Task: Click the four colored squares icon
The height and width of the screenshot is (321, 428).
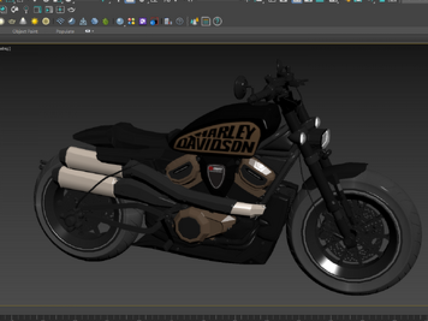Action: click(x=131, y=21)
